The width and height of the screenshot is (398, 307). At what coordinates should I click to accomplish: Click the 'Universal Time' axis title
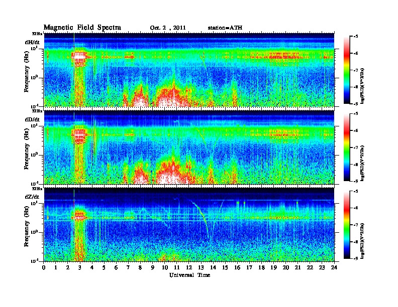[x=189, y=275]
